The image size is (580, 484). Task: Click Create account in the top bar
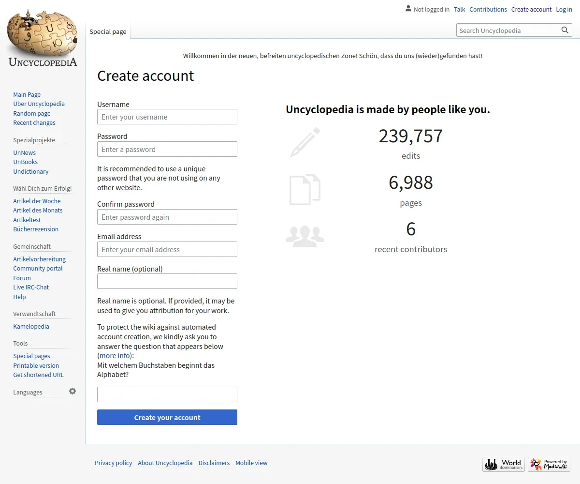coord(531,9)
